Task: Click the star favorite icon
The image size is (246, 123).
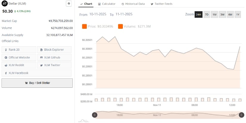Action: pyautogui.click(x=69, y=4)
